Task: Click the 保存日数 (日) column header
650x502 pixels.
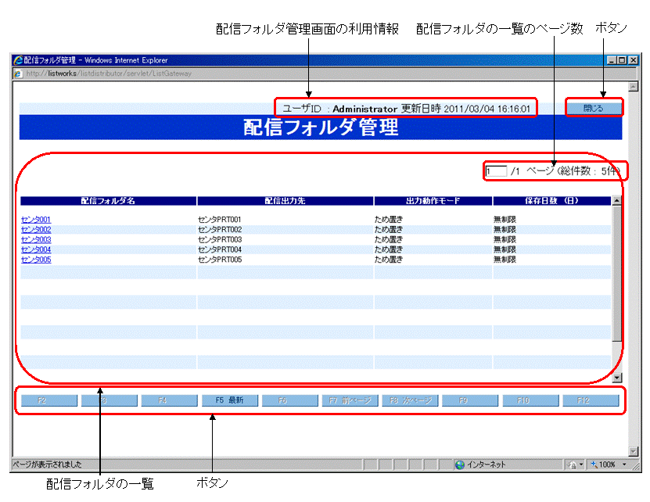Action: pyautogui.click(x=551, y=201)
